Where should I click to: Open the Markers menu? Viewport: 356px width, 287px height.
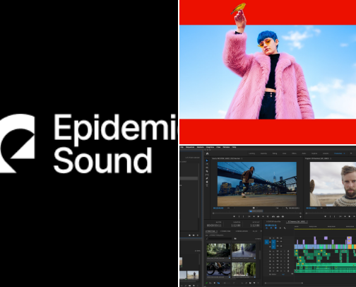coord(200,147)
